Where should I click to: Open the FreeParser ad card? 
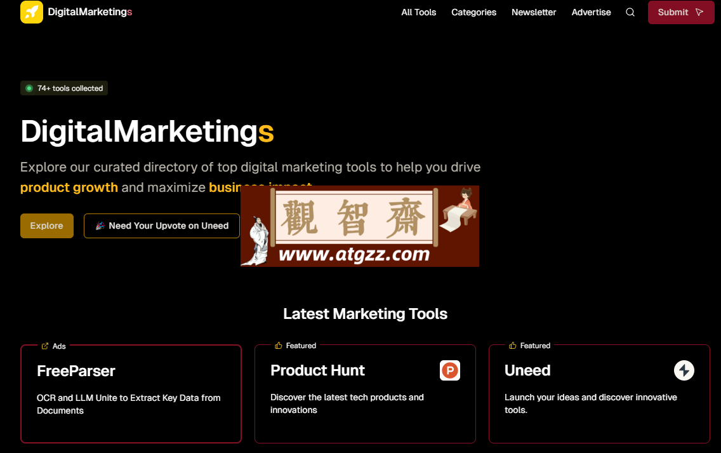pos(131,394)
